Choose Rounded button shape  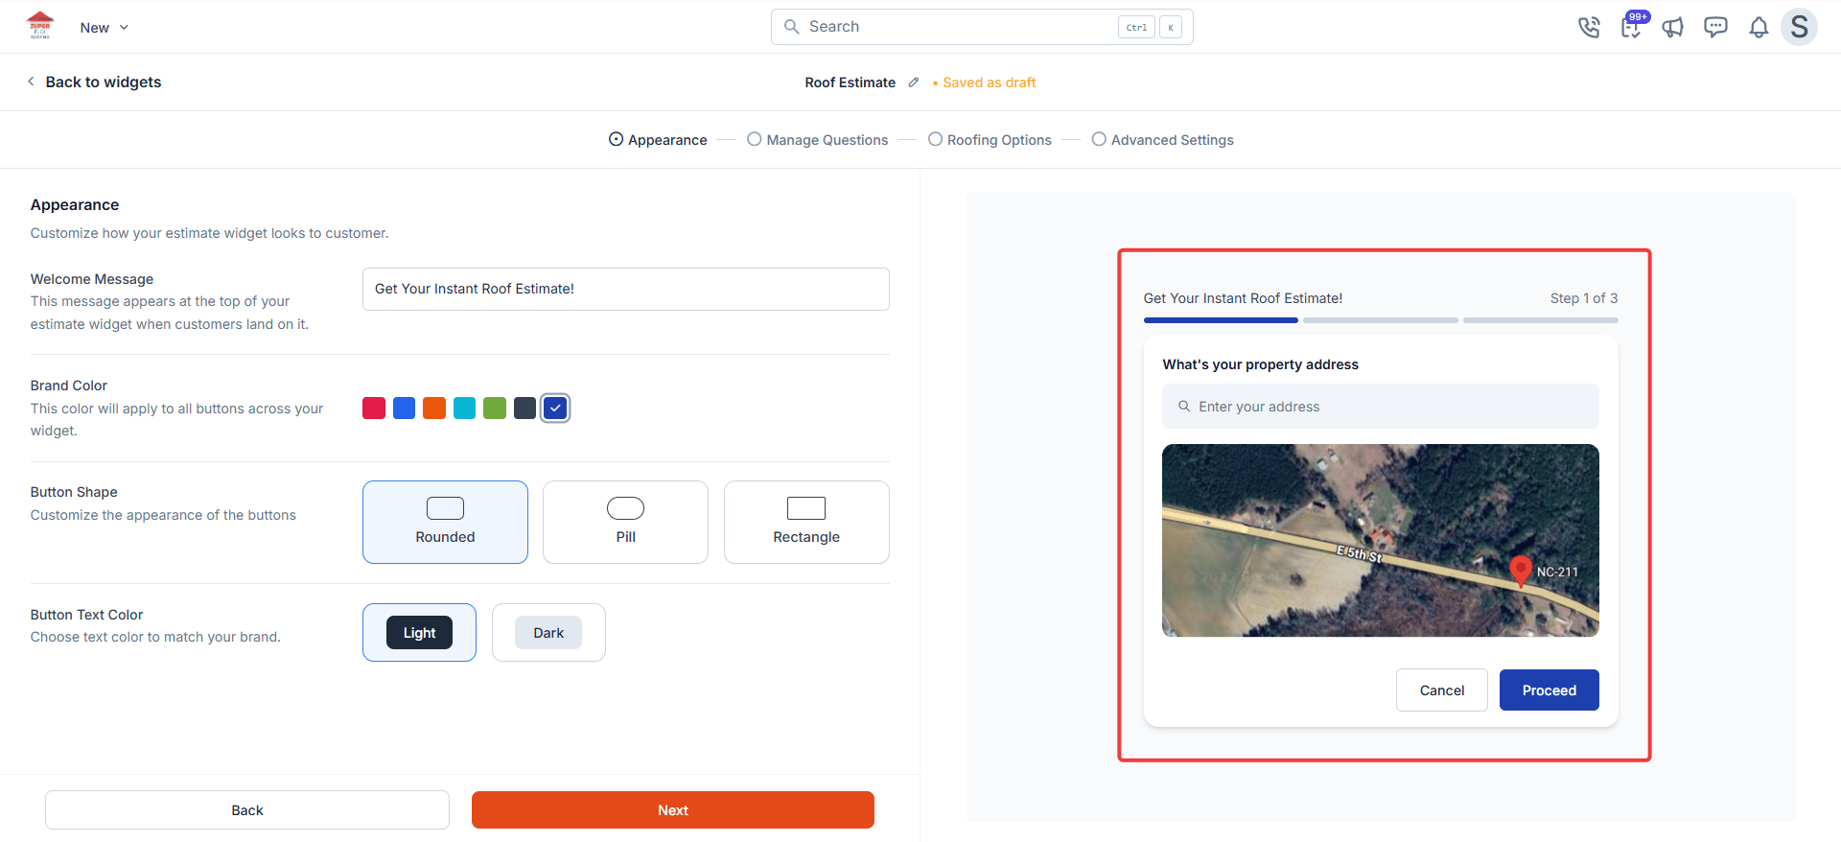[x=445, y=522]
